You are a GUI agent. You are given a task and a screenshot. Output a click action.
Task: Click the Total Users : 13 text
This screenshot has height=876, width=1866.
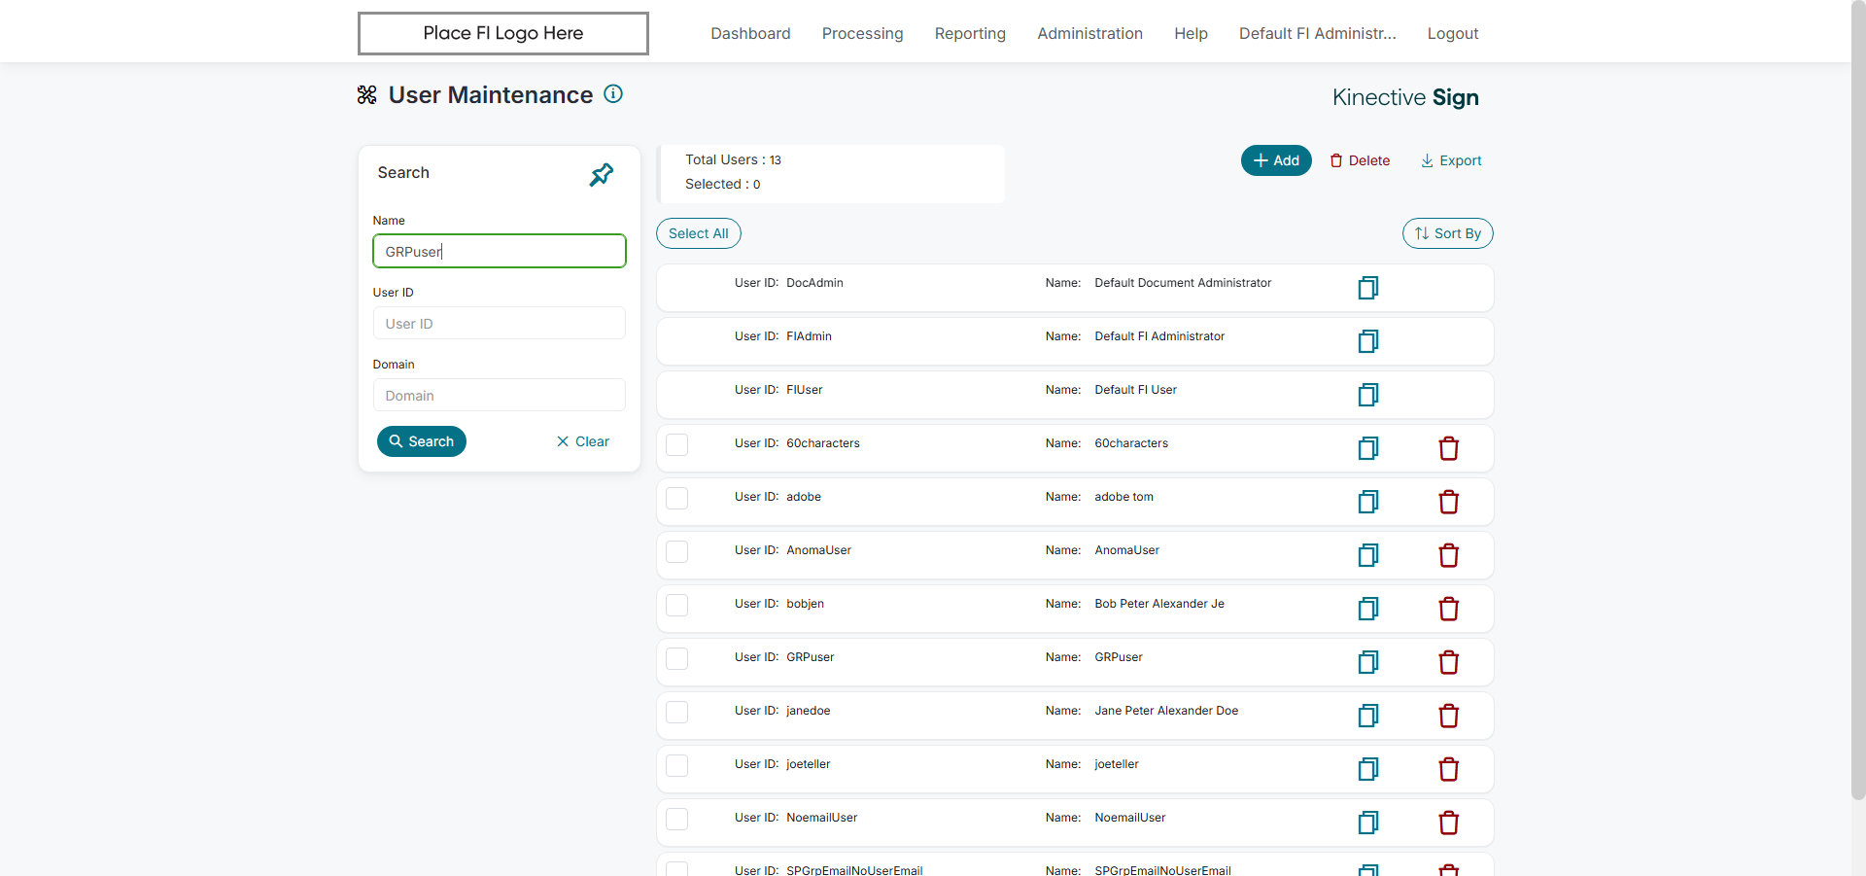click(x=733, y=159)
